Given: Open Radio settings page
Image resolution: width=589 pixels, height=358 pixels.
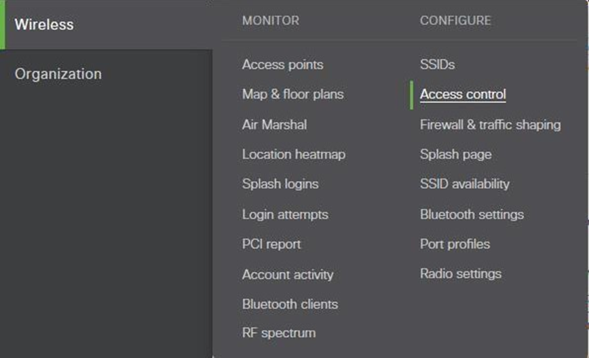Looking at the screenshot, I should [x=460, y=274].
